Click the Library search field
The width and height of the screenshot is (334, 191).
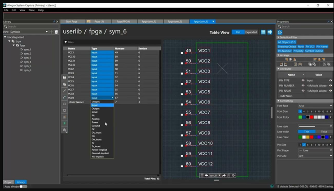pyautogui.click(x=31, y=26)
